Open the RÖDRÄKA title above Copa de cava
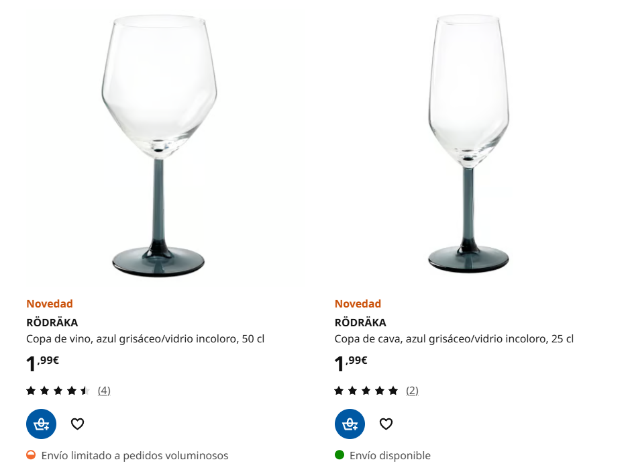Viewport: 628px width, 472px height. click(x=360, y=322)
